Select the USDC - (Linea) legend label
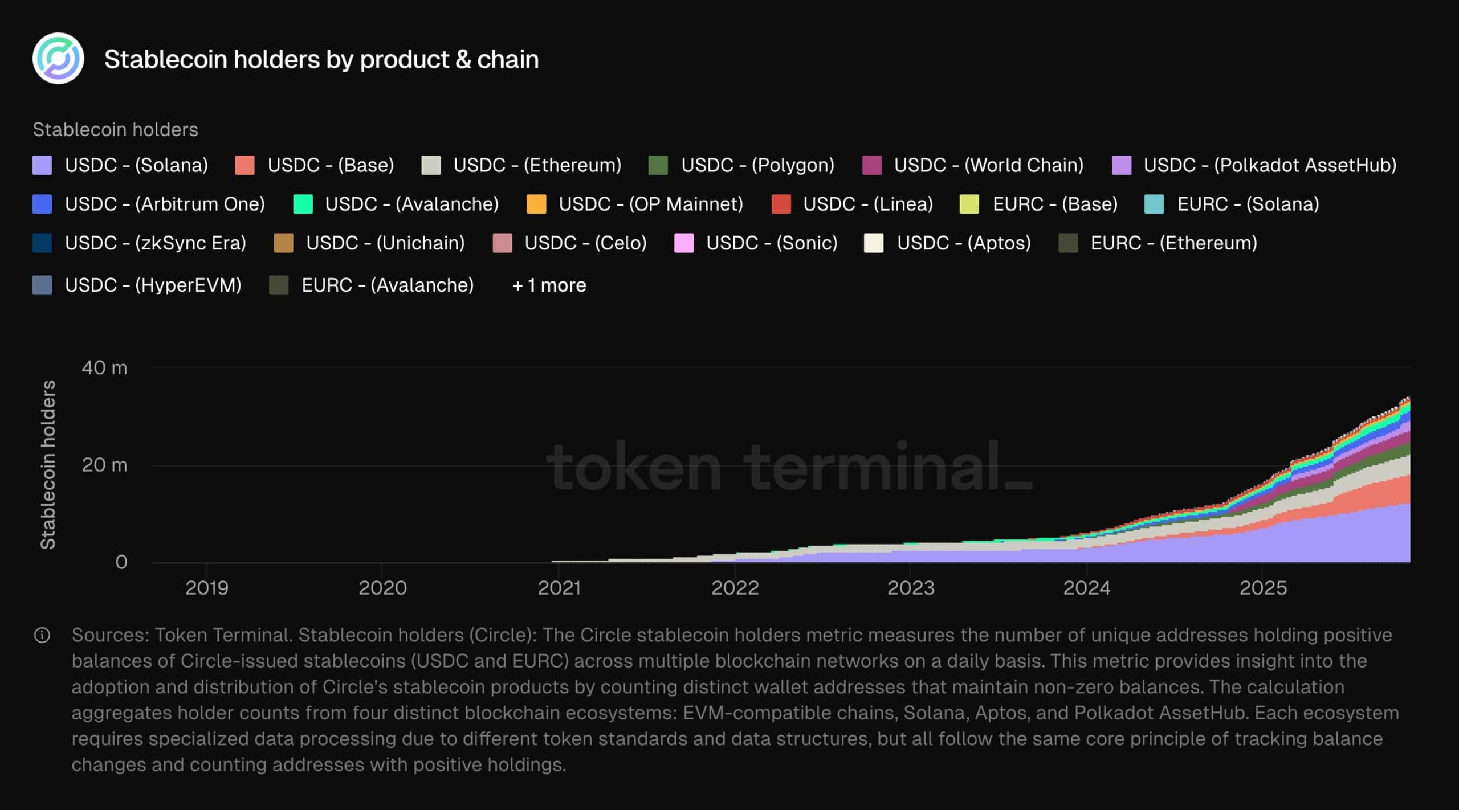The image size is (1459, 810). point(867,204)
